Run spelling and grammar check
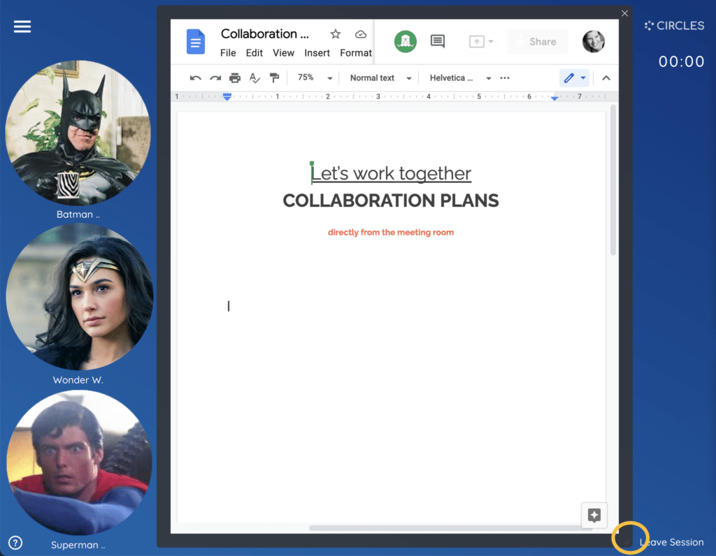Viewport: 716px width, 556px height. (x=255, y=78)
